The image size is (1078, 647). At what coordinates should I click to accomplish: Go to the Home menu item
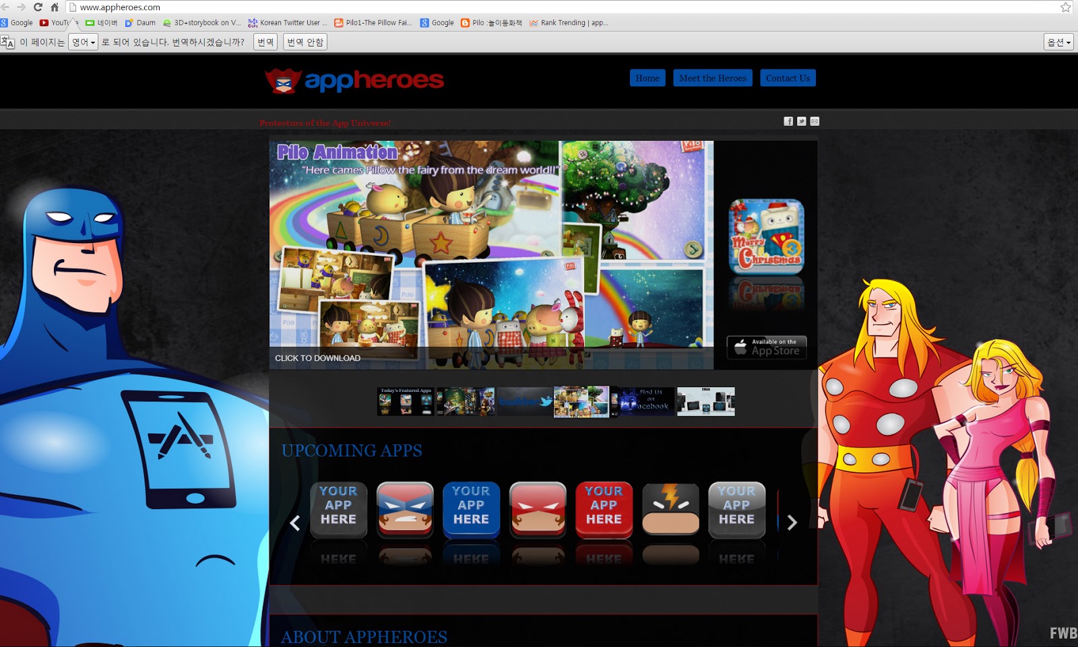647,78
